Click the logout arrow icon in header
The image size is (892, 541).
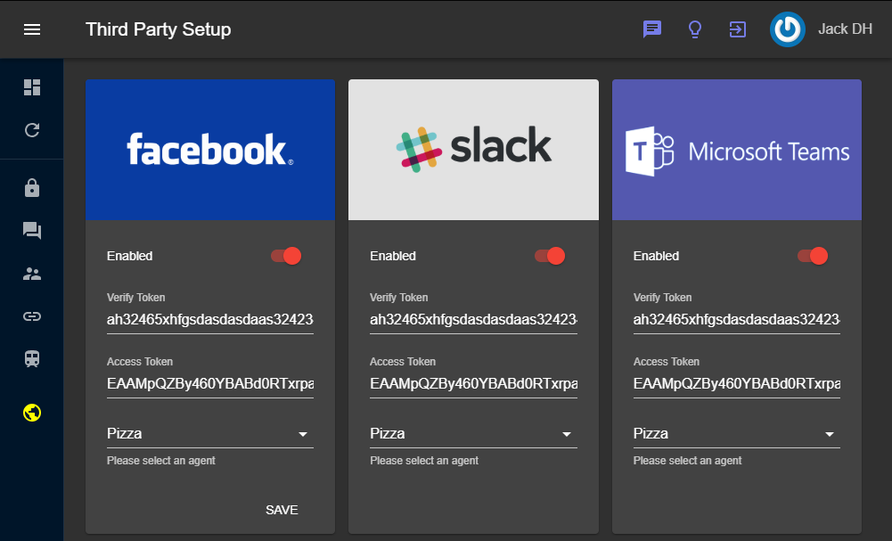738,29
